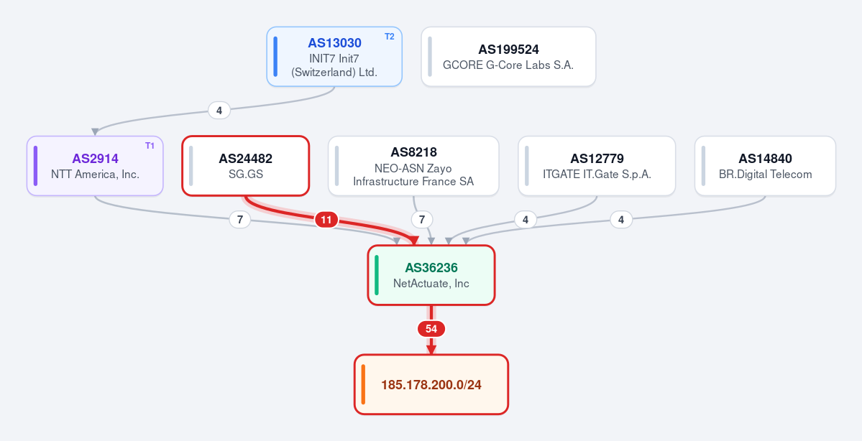Click the red 54 edge count badge
Screen dimensions: 862x441
(431, 329)
